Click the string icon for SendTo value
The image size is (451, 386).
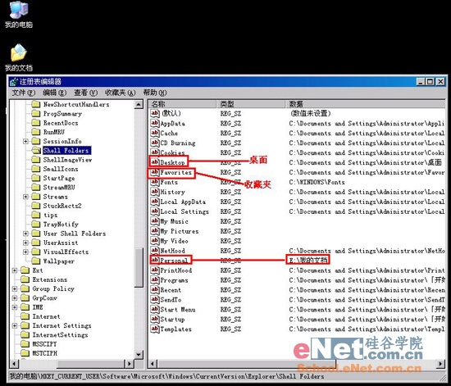pos(155,299)
